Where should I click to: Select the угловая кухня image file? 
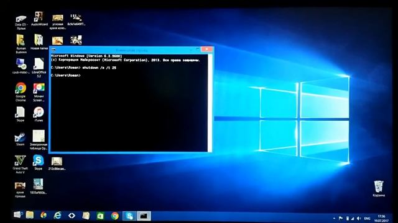pos(58,22)
